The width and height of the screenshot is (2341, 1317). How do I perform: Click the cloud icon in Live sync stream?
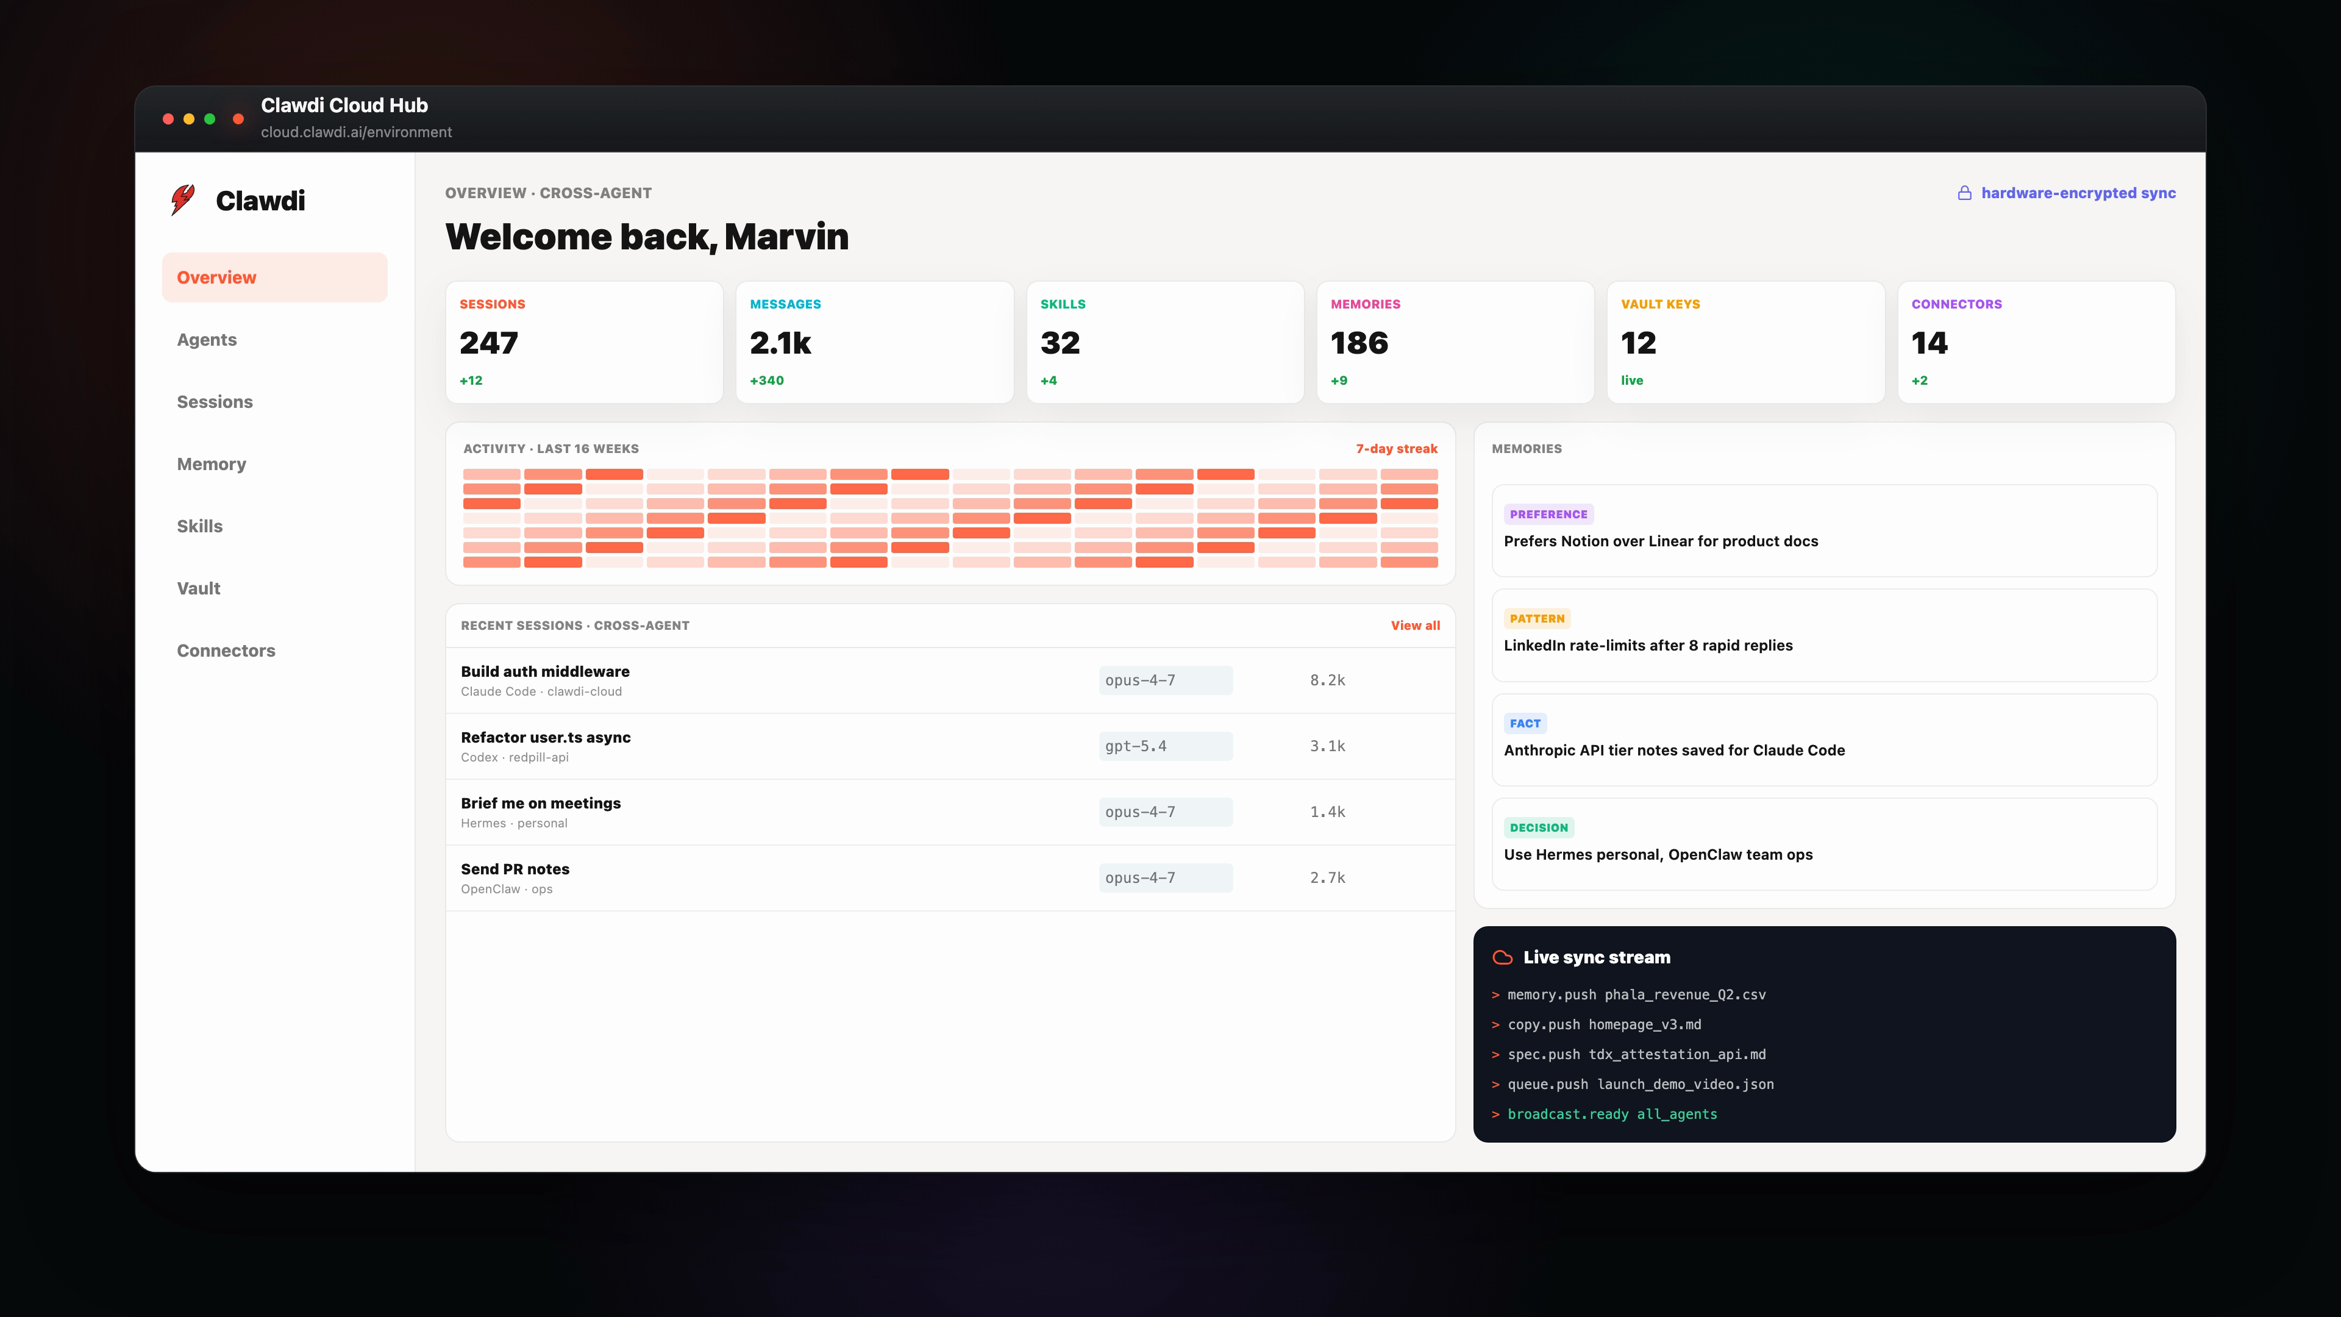[1502, 957]
